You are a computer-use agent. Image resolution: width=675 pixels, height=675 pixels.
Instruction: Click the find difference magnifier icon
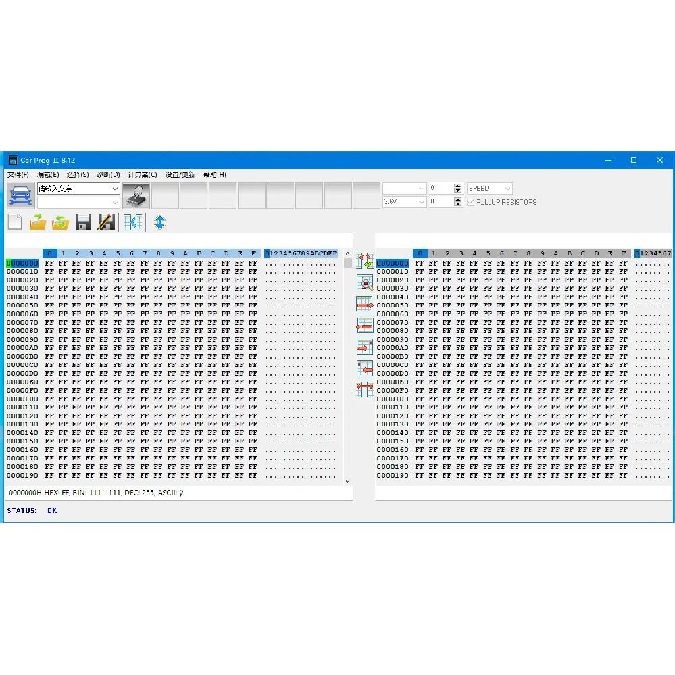[365, 283]
